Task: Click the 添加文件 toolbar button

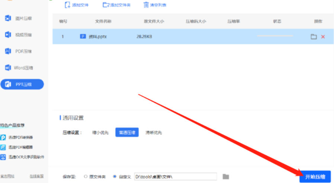Action: [77, 5]
